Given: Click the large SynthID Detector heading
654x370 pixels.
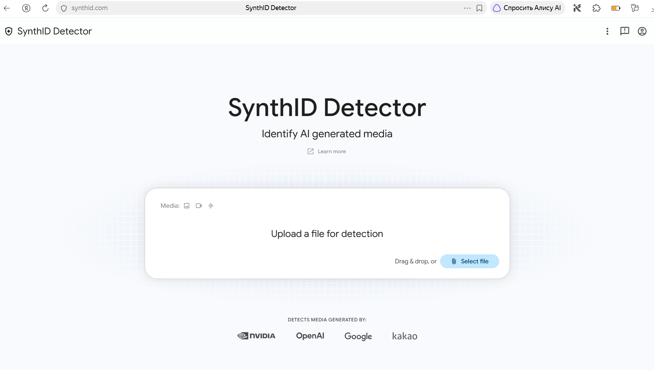Looking at the screenshot, I should 327,108.
